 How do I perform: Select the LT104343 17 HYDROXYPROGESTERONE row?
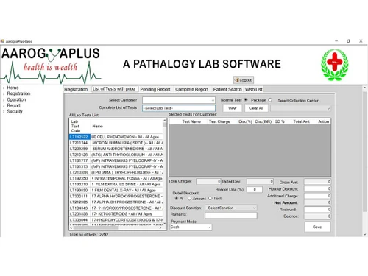pos(116,208)
